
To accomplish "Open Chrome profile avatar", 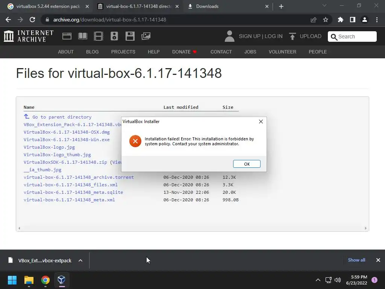I will pos(365,20).
